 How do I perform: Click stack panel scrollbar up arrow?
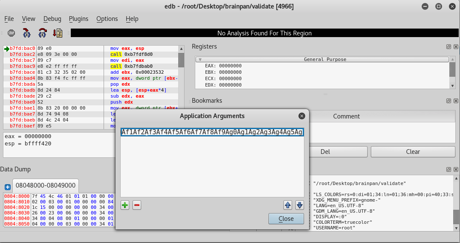[456, 178]
